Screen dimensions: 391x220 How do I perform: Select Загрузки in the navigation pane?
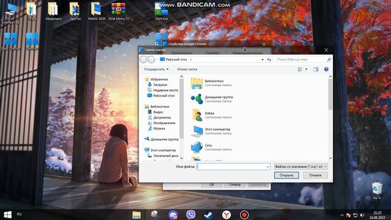coord(158,84)
